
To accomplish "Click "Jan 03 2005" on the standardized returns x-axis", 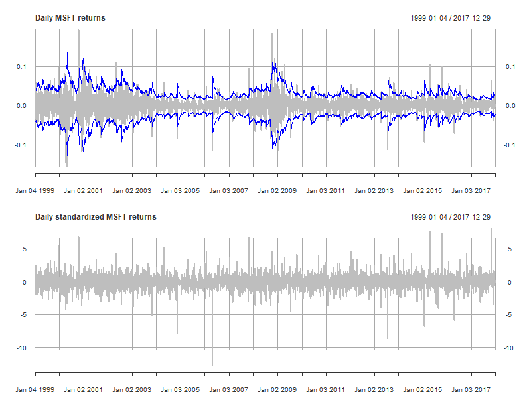I will pos(180,390).
